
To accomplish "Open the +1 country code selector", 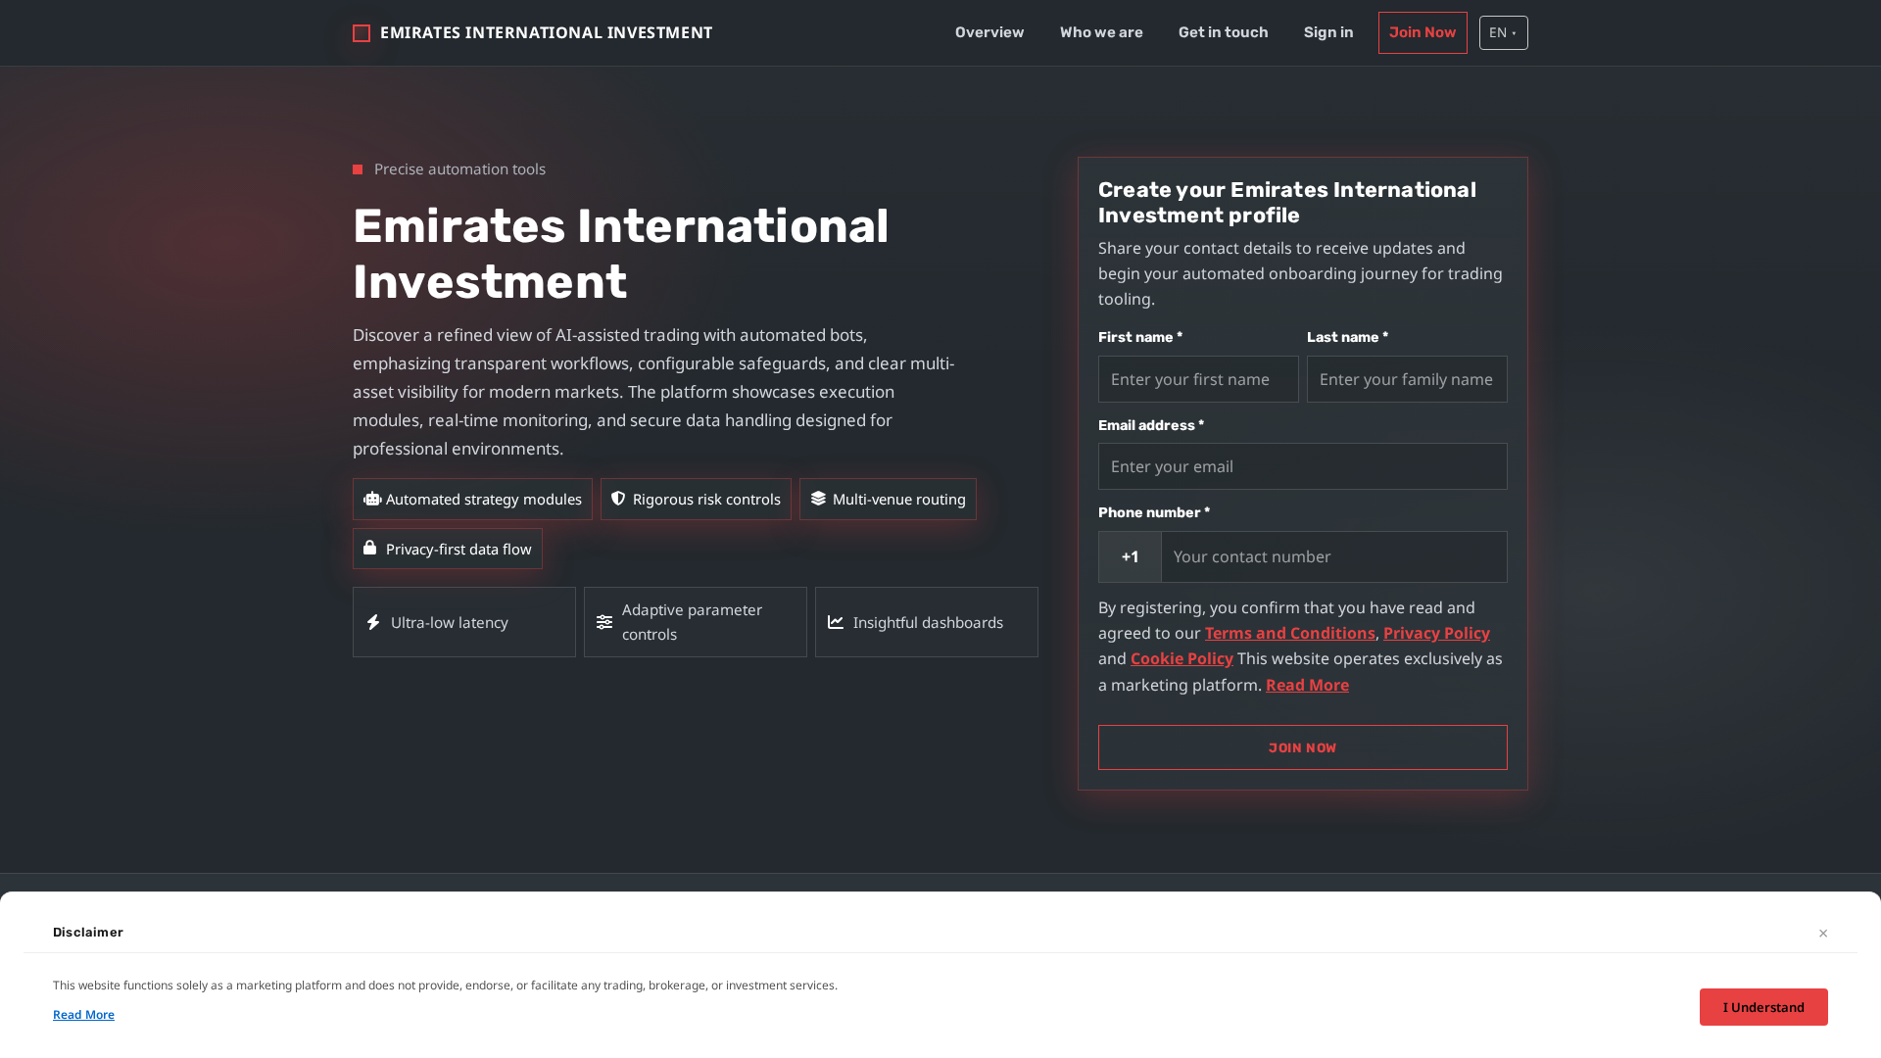I will pyautogui.click(x=1130, y=556).
